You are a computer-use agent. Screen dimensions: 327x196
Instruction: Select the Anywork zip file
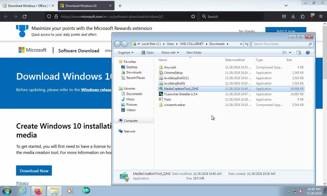pos(231,67)
